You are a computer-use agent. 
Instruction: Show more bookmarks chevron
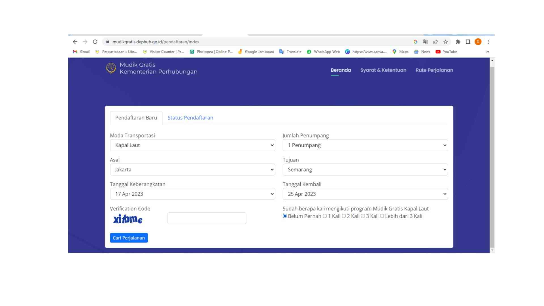[x=488, y=52]
